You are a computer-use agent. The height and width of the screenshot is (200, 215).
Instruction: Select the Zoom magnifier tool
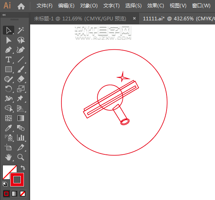click(21, 157)
